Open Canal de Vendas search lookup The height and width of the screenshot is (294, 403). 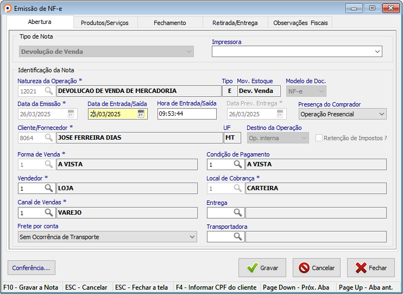tap(48, 212)
